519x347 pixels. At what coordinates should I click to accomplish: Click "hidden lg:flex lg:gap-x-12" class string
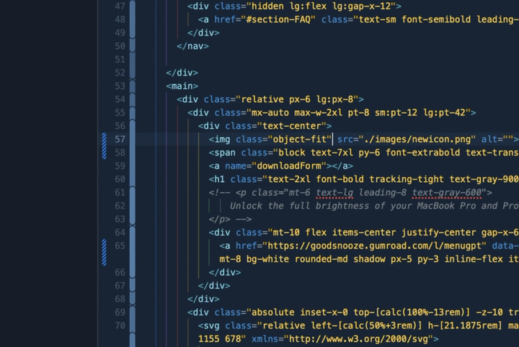click(x=321, y=6)
